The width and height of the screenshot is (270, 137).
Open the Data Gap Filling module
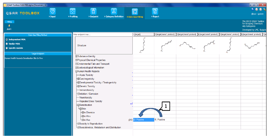135,13
